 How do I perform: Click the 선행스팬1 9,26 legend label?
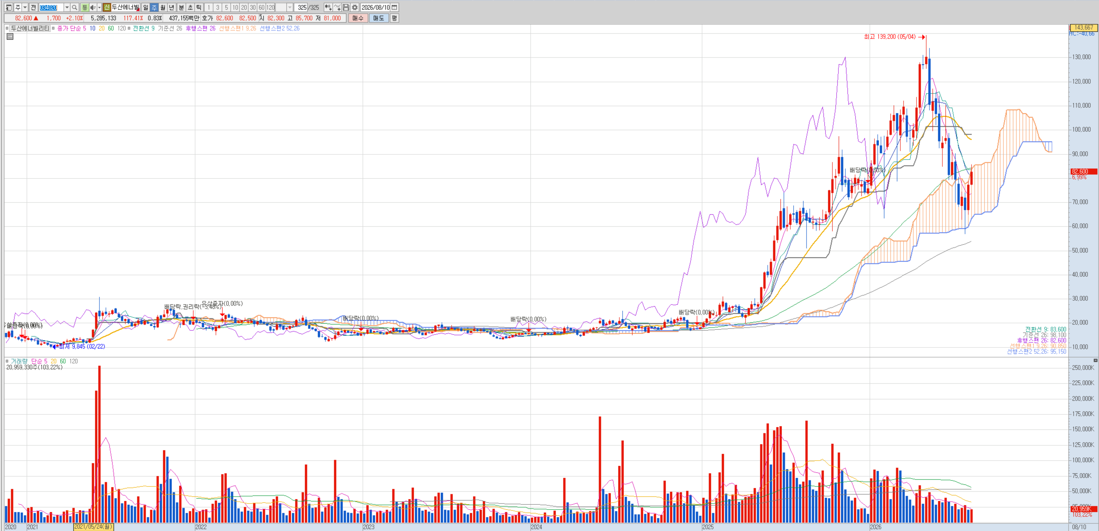238,28
